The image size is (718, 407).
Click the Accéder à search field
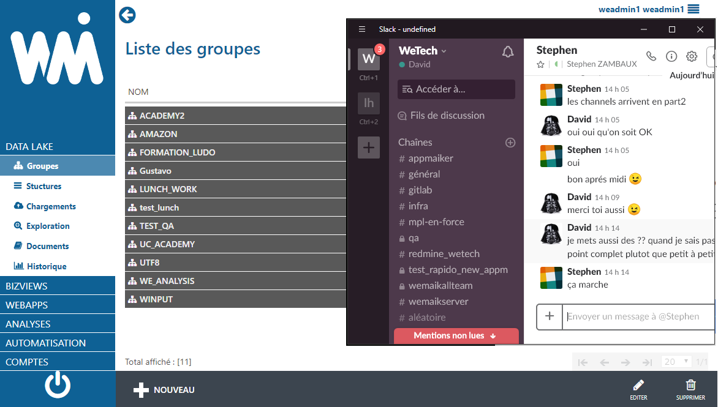point(456,89)
